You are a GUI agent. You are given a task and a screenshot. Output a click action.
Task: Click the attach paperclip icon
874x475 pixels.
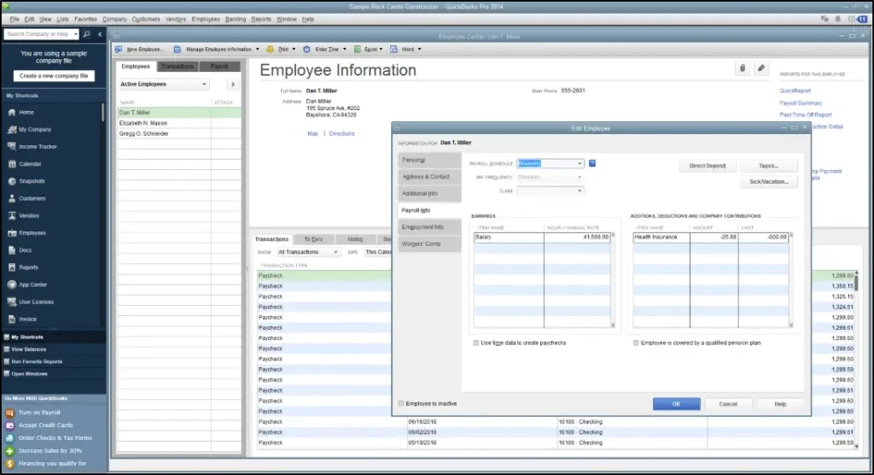[x=743, y=68]
